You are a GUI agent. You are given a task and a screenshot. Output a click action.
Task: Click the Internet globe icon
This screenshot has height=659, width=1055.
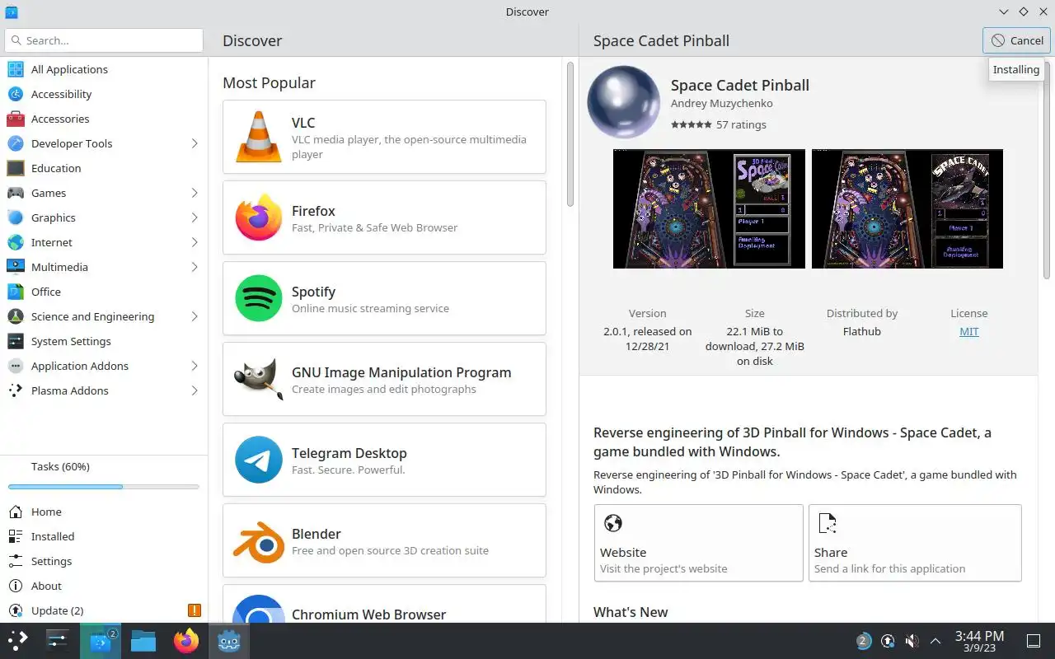(x=16, y=242)
